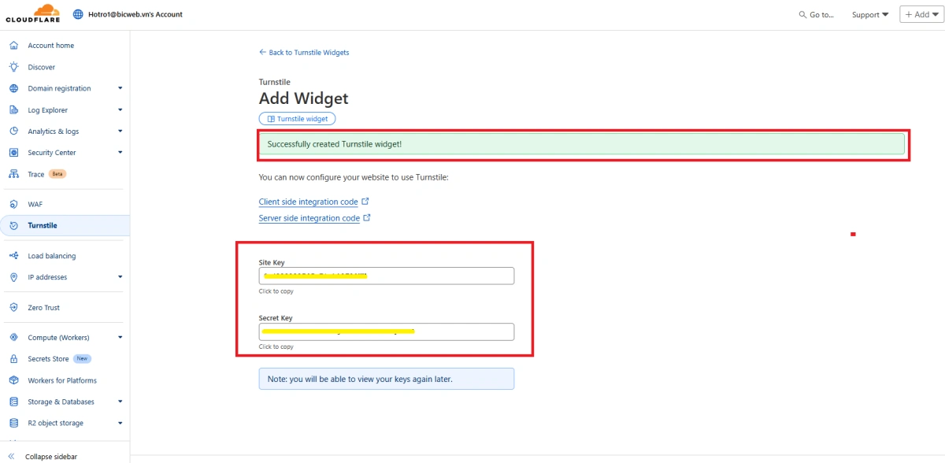Click the 'Successfully created Turnstile widget!' message
The height and width of the screenshot is (463, 945).
click(335, 144)
